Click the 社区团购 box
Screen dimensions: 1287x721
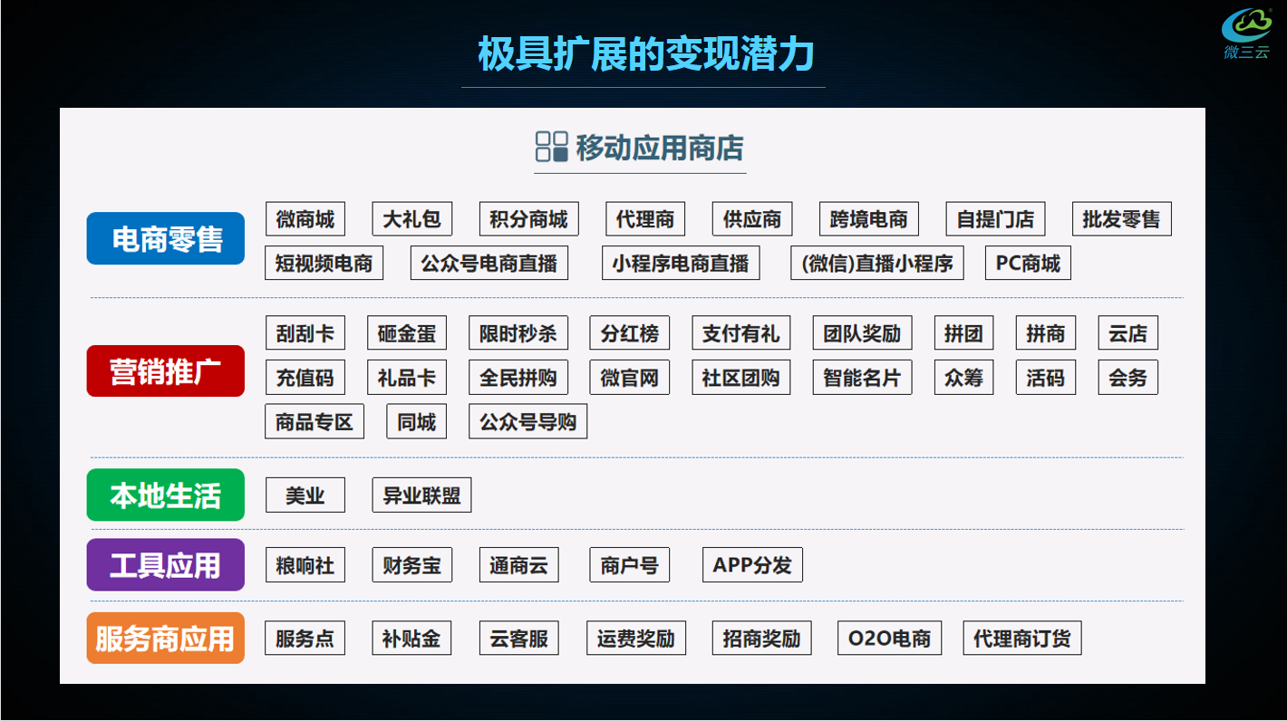coord(741,377)
